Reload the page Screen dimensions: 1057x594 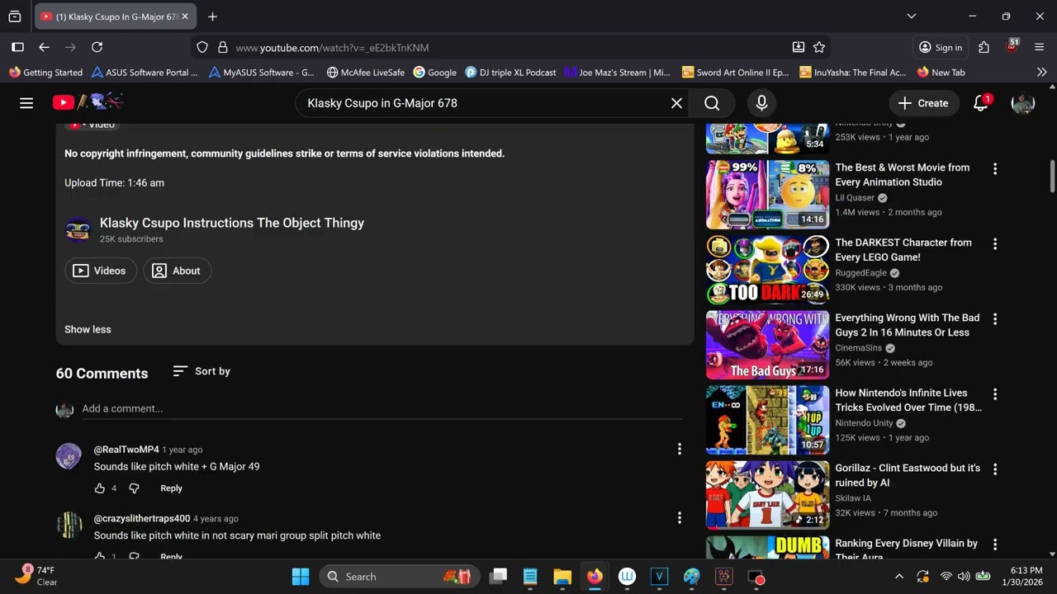point(97,48)
